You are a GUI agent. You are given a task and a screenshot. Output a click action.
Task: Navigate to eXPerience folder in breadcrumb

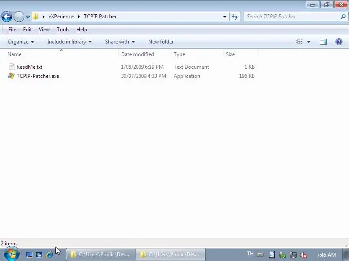(61, 17)
